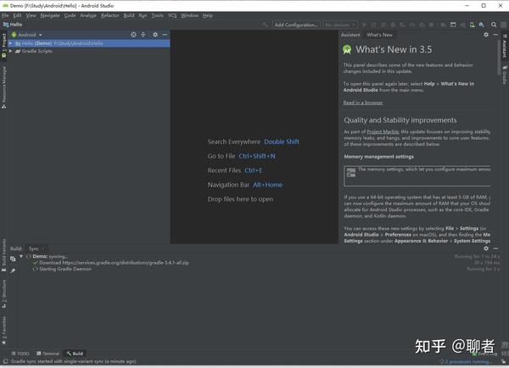The image size is (509, 368).
Task: Open the Help menu
Action: (x=208, y=15)
